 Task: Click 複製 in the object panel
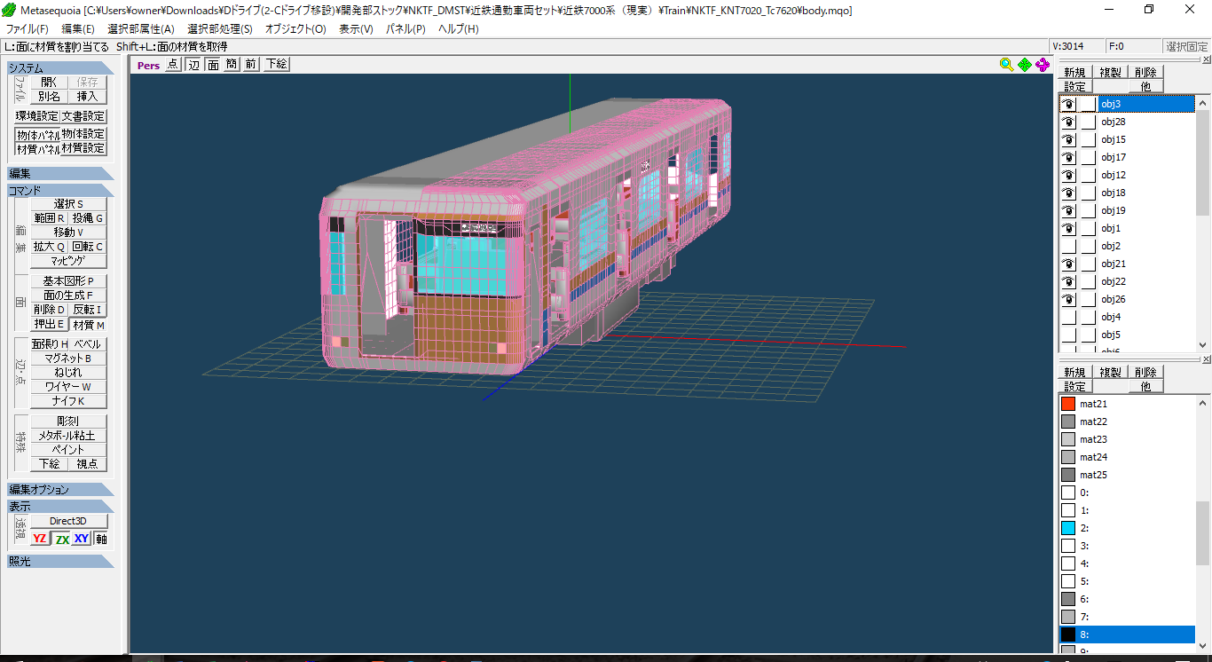(x=1109, y=73)
